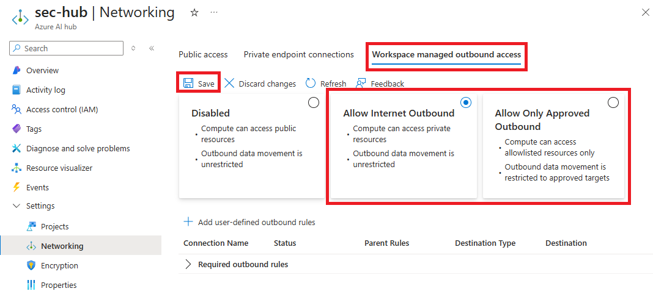Click the sidebar expand/collapse arrows icon

[133, 48]
